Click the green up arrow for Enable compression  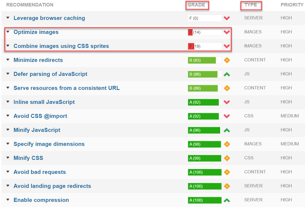[227, 200]
